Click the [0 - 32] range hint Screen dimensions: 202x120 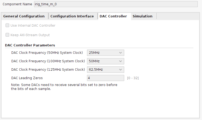(x=133, y=78)
